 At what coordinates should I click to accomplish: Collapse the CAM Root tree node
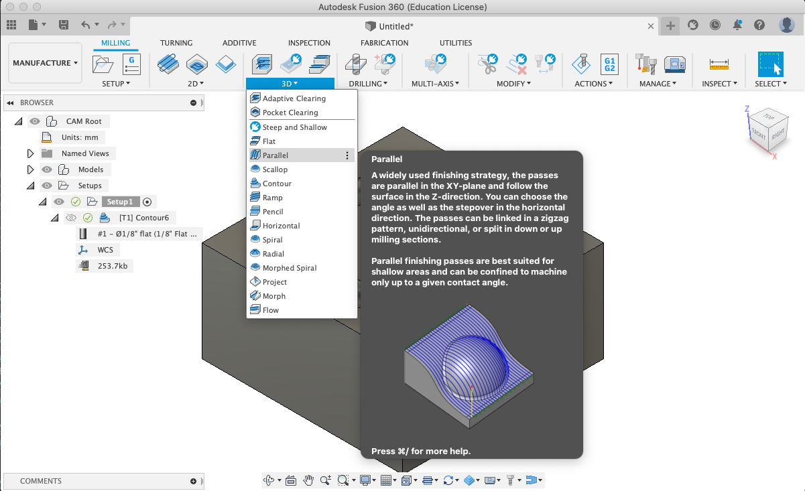tap(18, 121)
